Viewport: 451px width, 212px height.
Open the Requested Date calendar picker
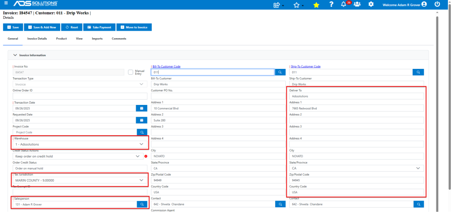tap(141, 120)
